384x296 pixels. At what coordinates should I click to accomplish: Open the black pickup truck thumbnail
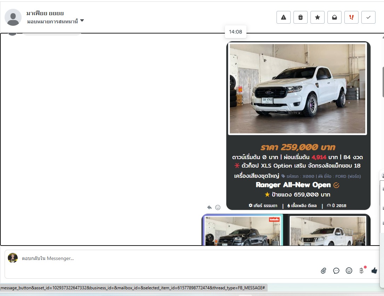pyautogui.click(x=243, y=230)
